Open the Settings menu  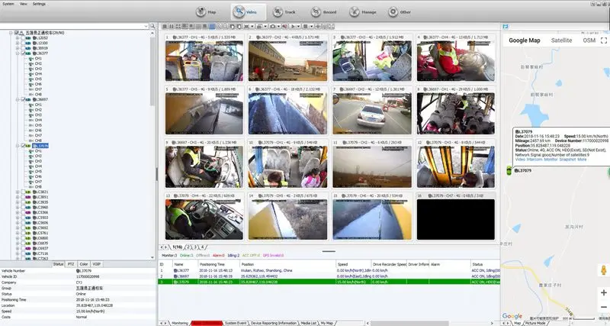pyautogui.click(x=39, y=4)
